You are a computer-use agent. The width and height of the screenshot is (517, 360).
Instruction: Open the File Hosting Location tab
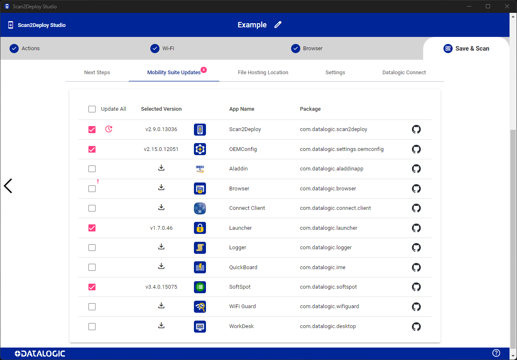263,72
